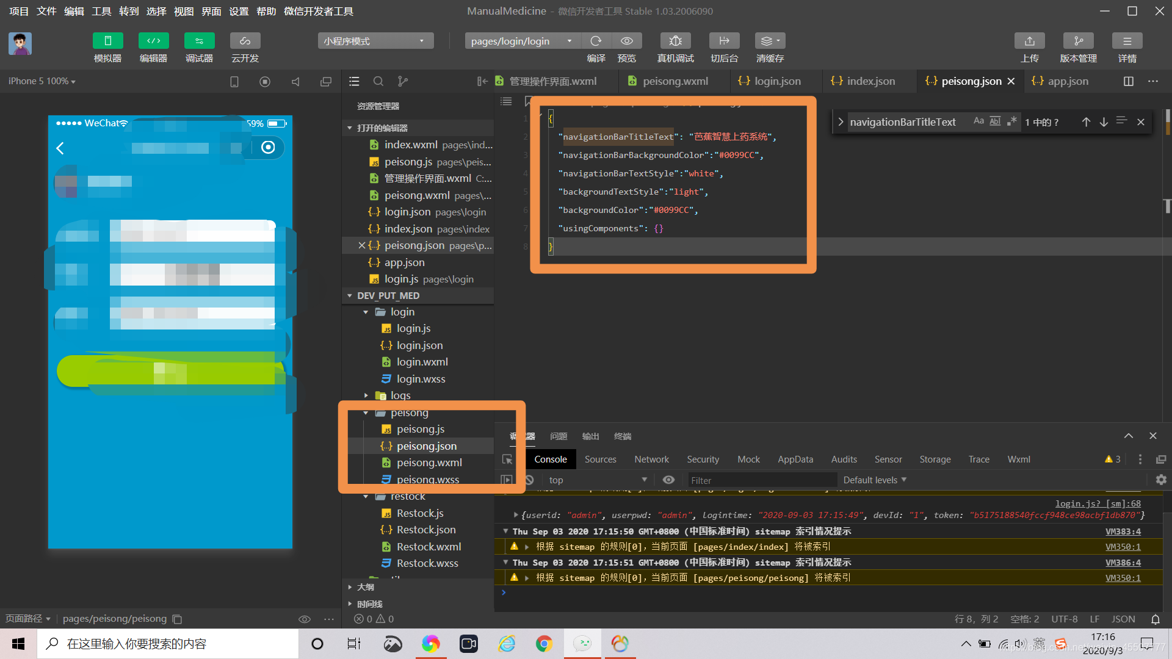Open version management (版本管理)
This screenshot has width=1172, height=659.
[1078, 41]
